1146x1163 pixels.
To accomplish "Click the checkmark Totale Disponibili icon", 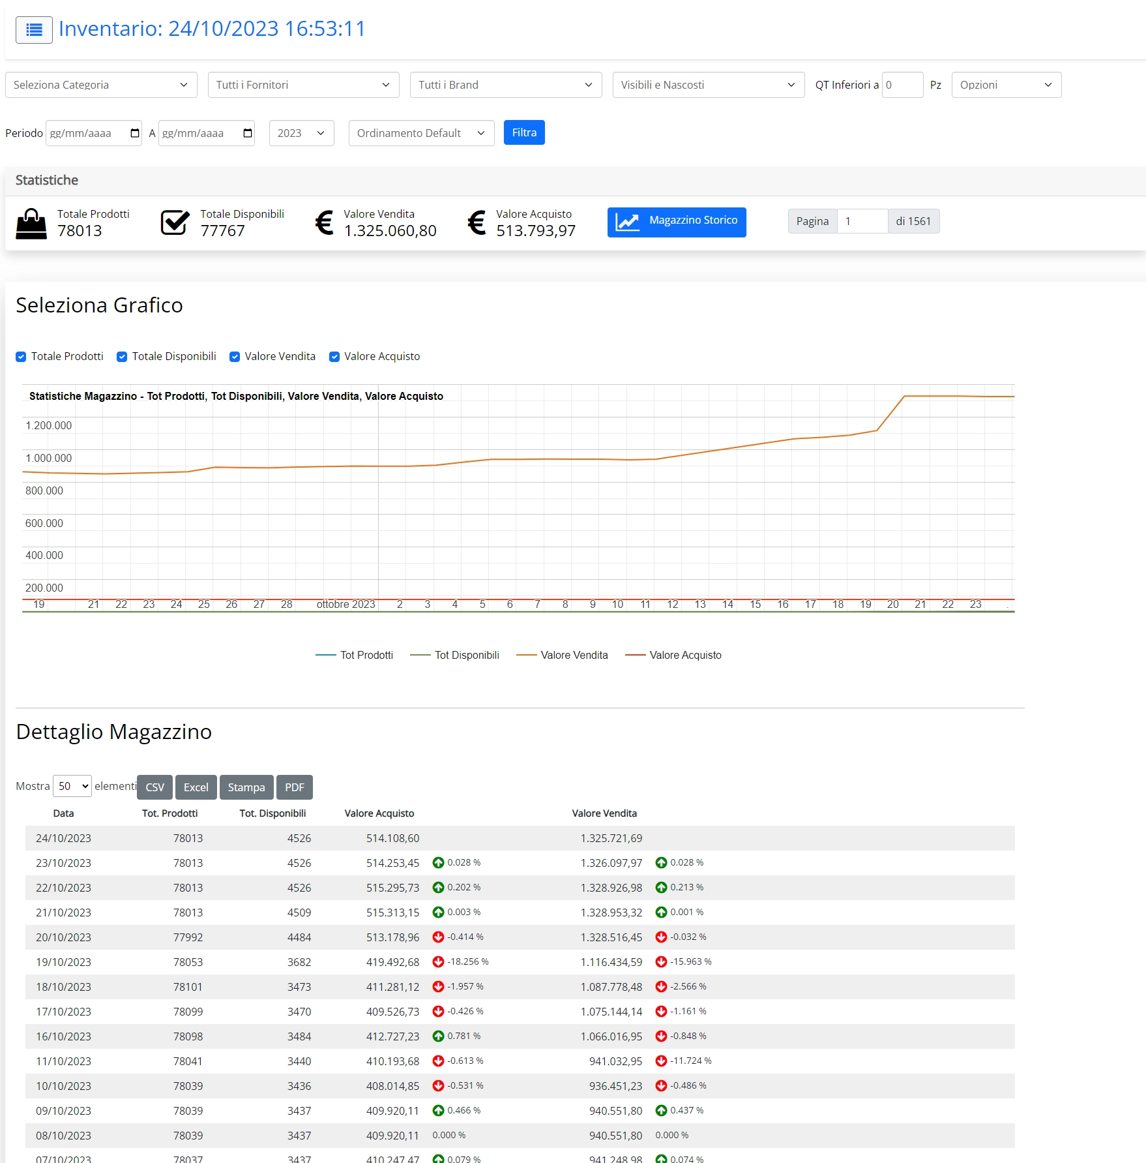I will coord(175,223).
